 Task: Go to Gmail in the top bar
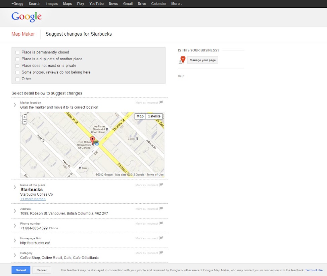click(128, 4)
